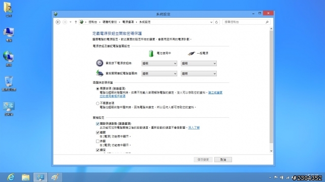Click the window title bar system icon

pyautogui.click(x=55, y=14)
